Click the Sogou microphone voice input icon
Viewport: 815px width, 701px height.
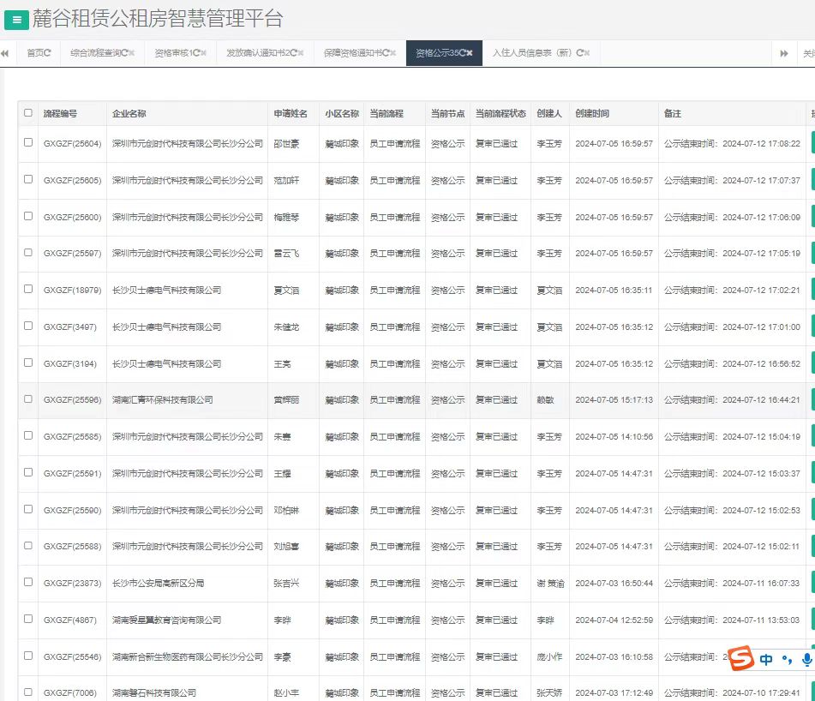(806, 659)
